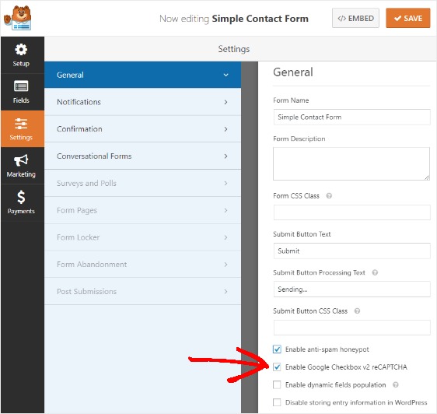Image resolution: width=437 pixels, height=414 pixels.
Task: Select the Settings sliders icon
Action: click(x=21, y=124)
